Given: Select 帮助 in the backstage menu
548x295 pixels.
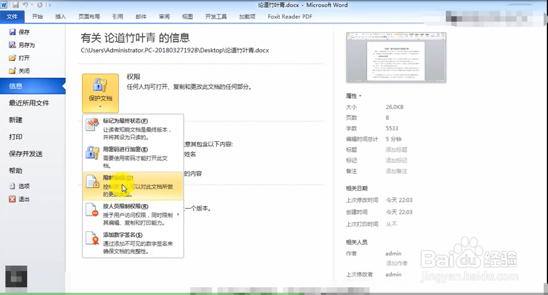Looking at the screenshot, I should pos(15,171).
